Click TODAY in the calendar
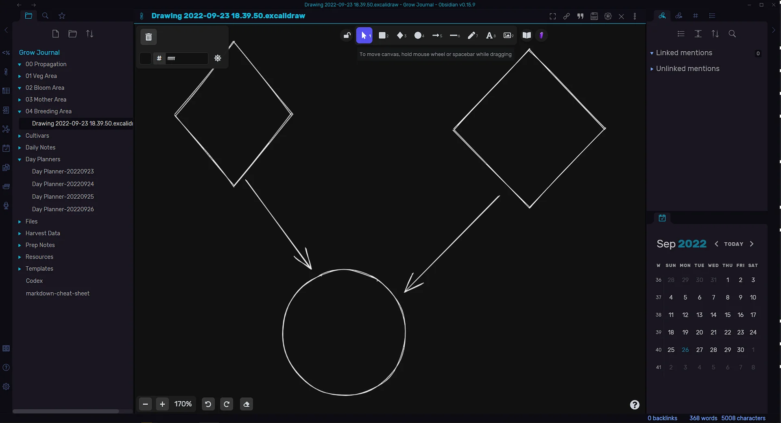Image resolution: width=781 pixels, height=423 pixels. [x=733, y=244]
